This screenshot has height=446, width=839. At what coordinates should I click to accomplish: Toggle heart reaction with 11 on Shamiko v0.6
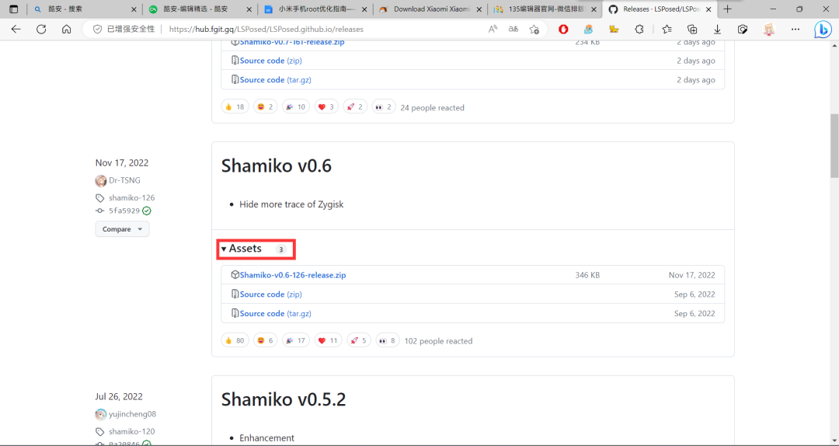327,340
